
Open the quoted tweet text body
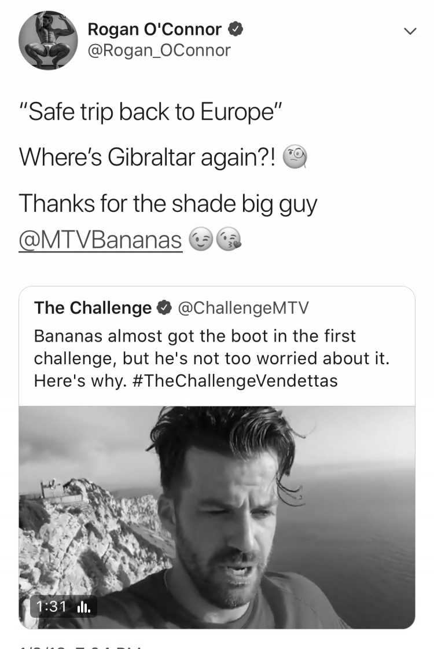pos(212,358)
